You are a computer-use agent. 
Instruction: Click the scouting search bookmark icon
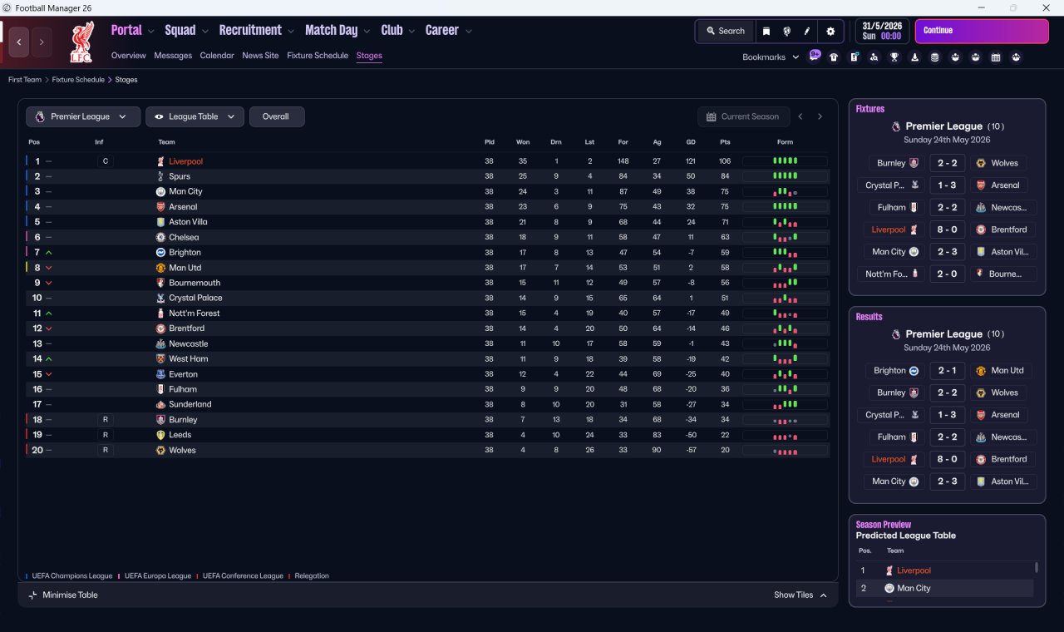pos(874,57)
